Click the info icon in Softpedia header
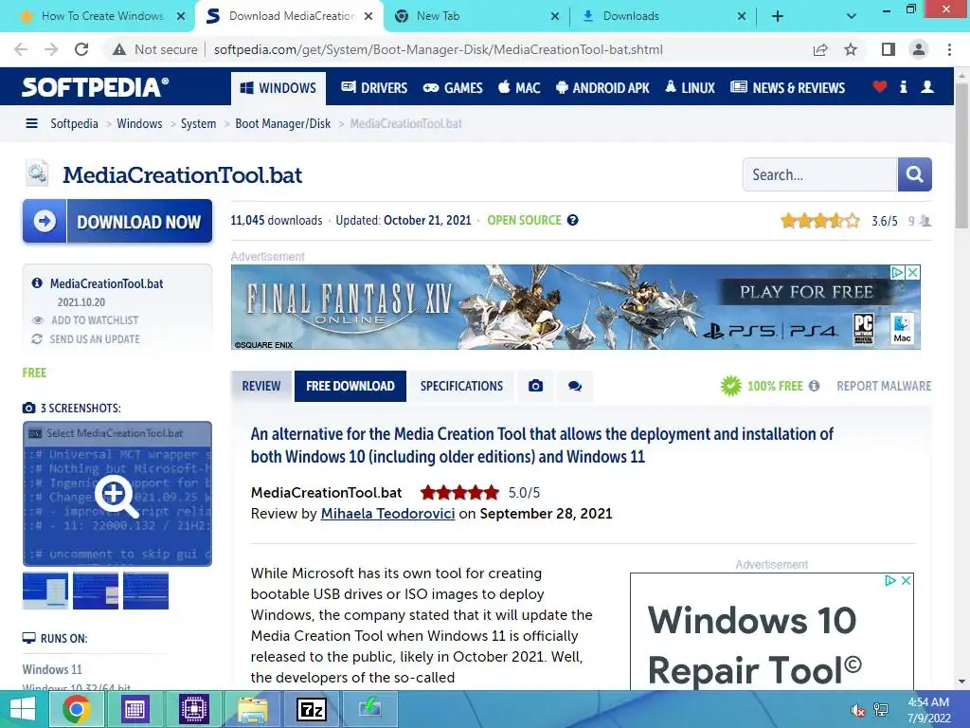This screenshot has height=728, width=970. click(x=903, y=86)
